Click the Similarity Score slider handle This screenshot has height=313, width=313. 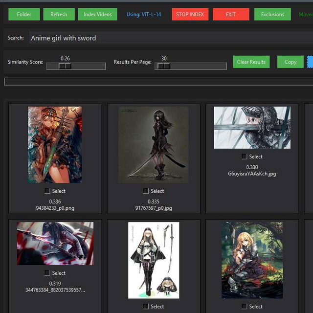(x=65, y=66)
